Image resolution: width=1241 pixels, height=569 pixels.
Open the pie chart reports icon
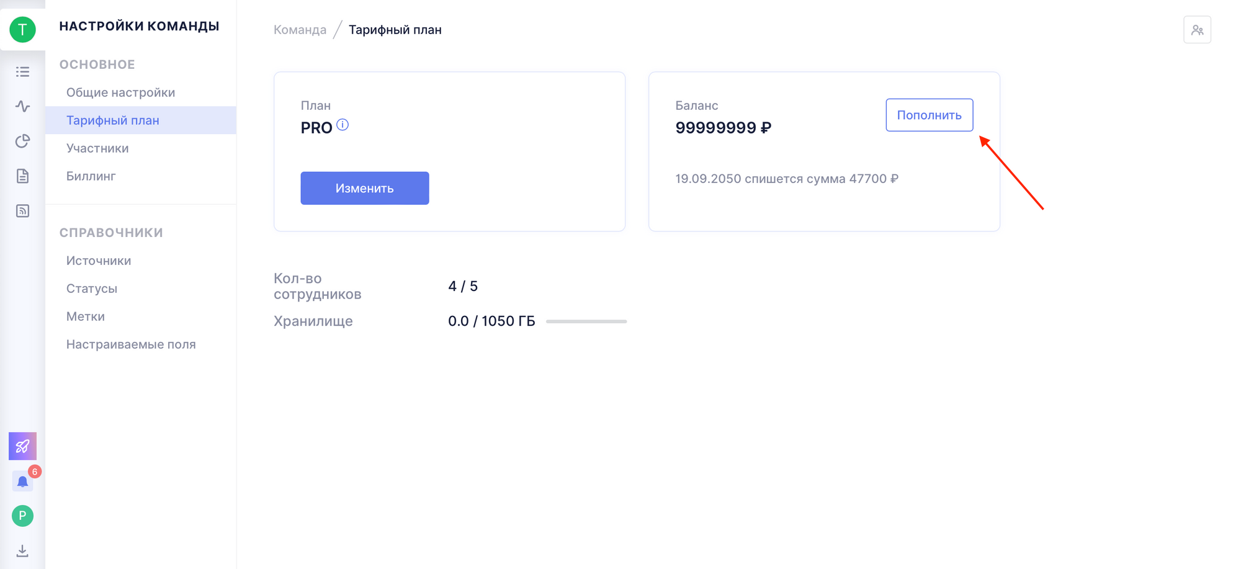[22, 141]
